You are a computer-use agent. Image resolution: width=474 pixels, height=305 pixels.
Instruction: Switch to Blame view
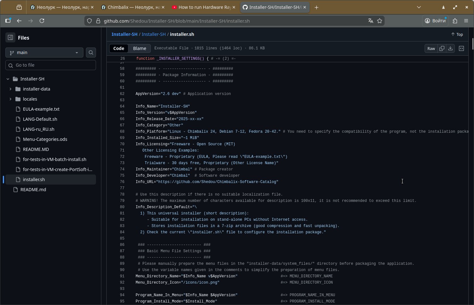click(139, 48)
